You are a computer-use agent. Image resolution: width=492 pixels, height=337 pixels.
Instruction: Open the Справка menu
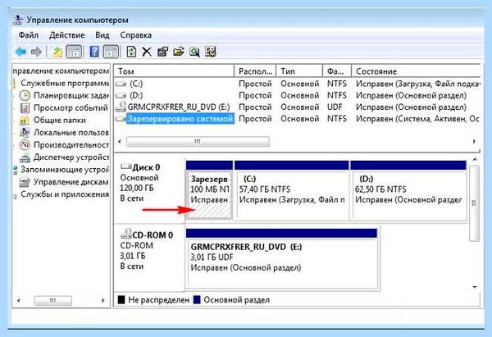pyautogui.click(x=136, y=34)
